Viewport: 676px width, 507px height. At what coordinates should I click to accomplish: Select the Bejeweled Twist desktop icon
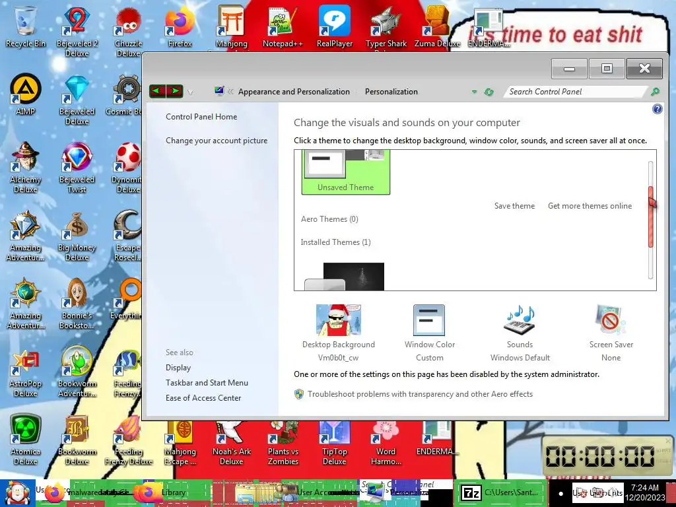[77, 168]
